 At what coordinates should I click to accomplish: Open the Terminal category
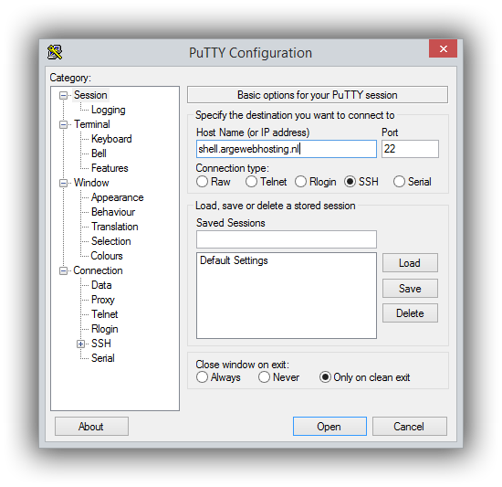[x=92, y=124]
